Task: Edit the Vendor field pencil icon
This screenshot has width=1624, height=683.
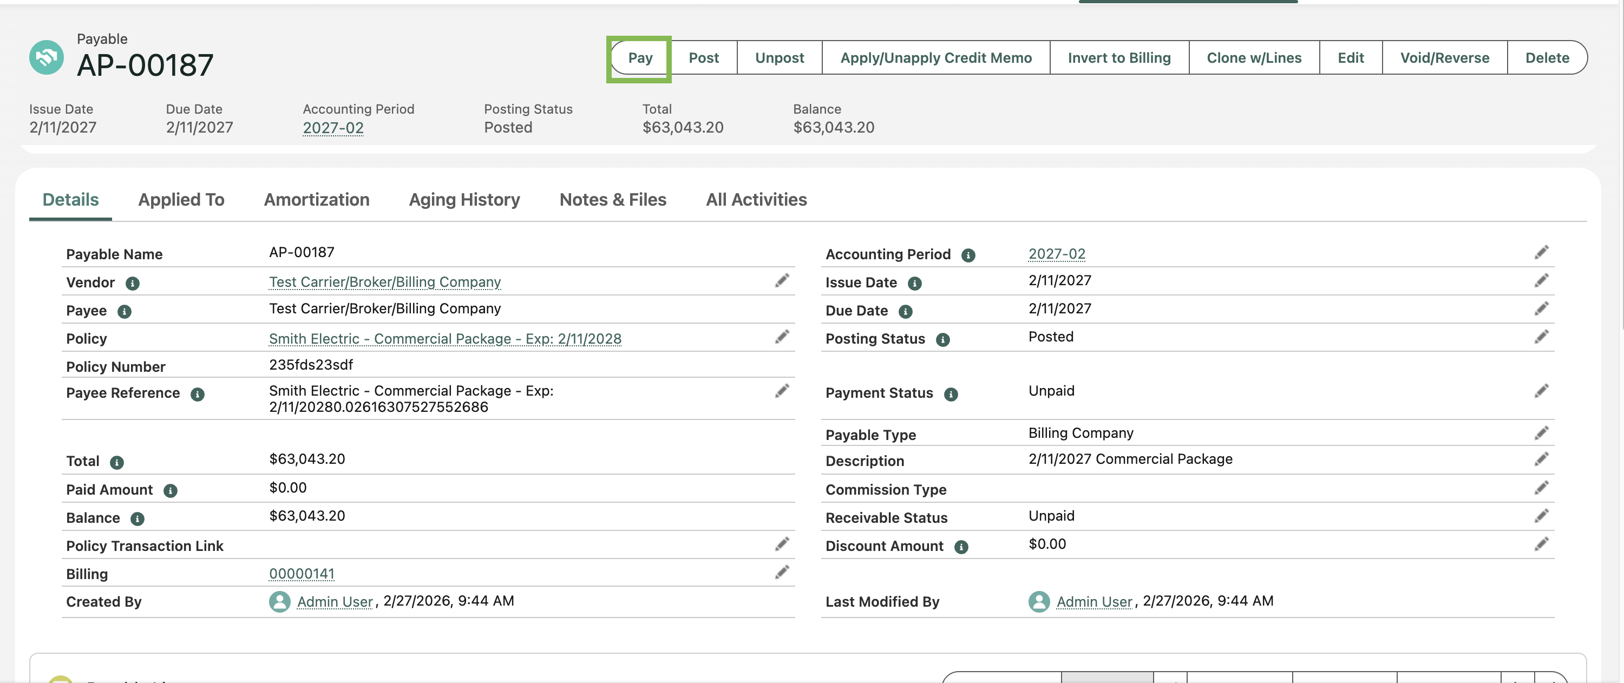Action: 782,281
